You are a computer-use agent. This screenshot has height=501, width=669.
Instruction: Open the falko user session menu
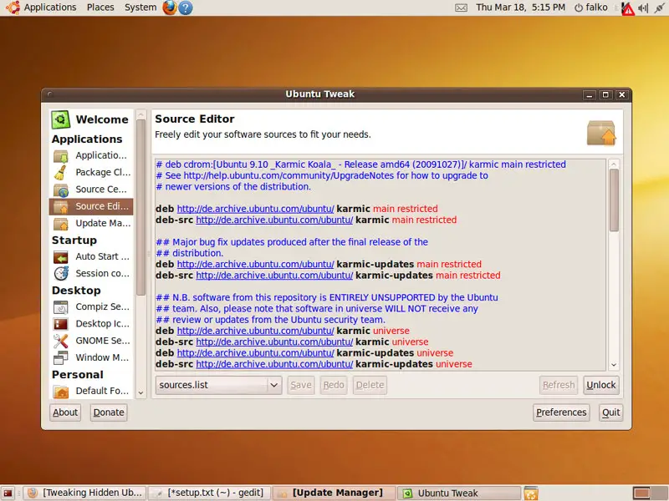point(591,8)
